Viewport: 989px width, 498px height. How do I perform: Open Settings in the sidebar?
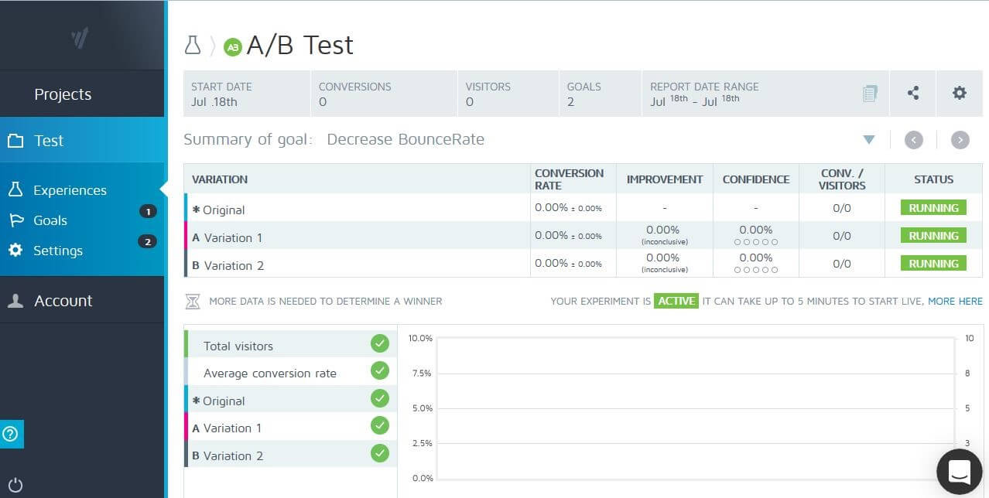tap(57, 251)
